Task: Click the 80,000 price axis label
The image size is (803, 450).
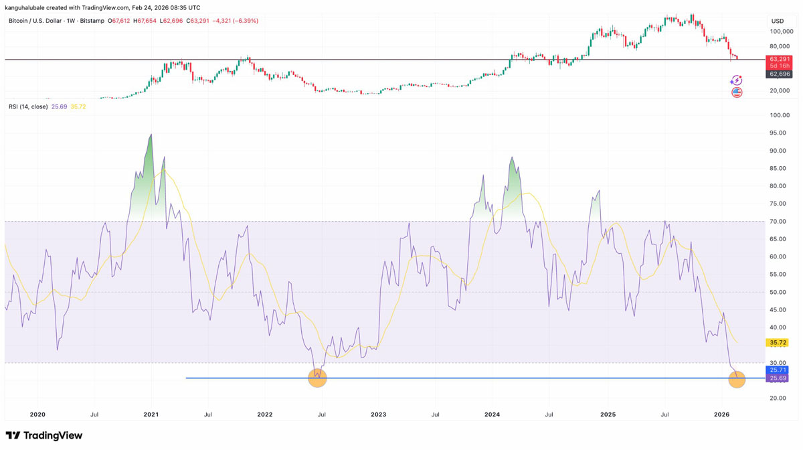Action: pos(780,46)
